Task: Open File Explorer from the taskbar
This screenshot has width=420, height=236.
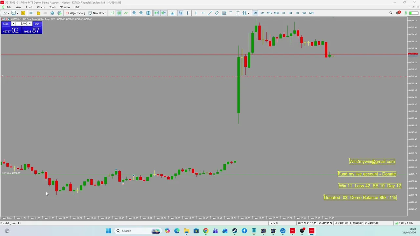Action: (x=186, y=231)
